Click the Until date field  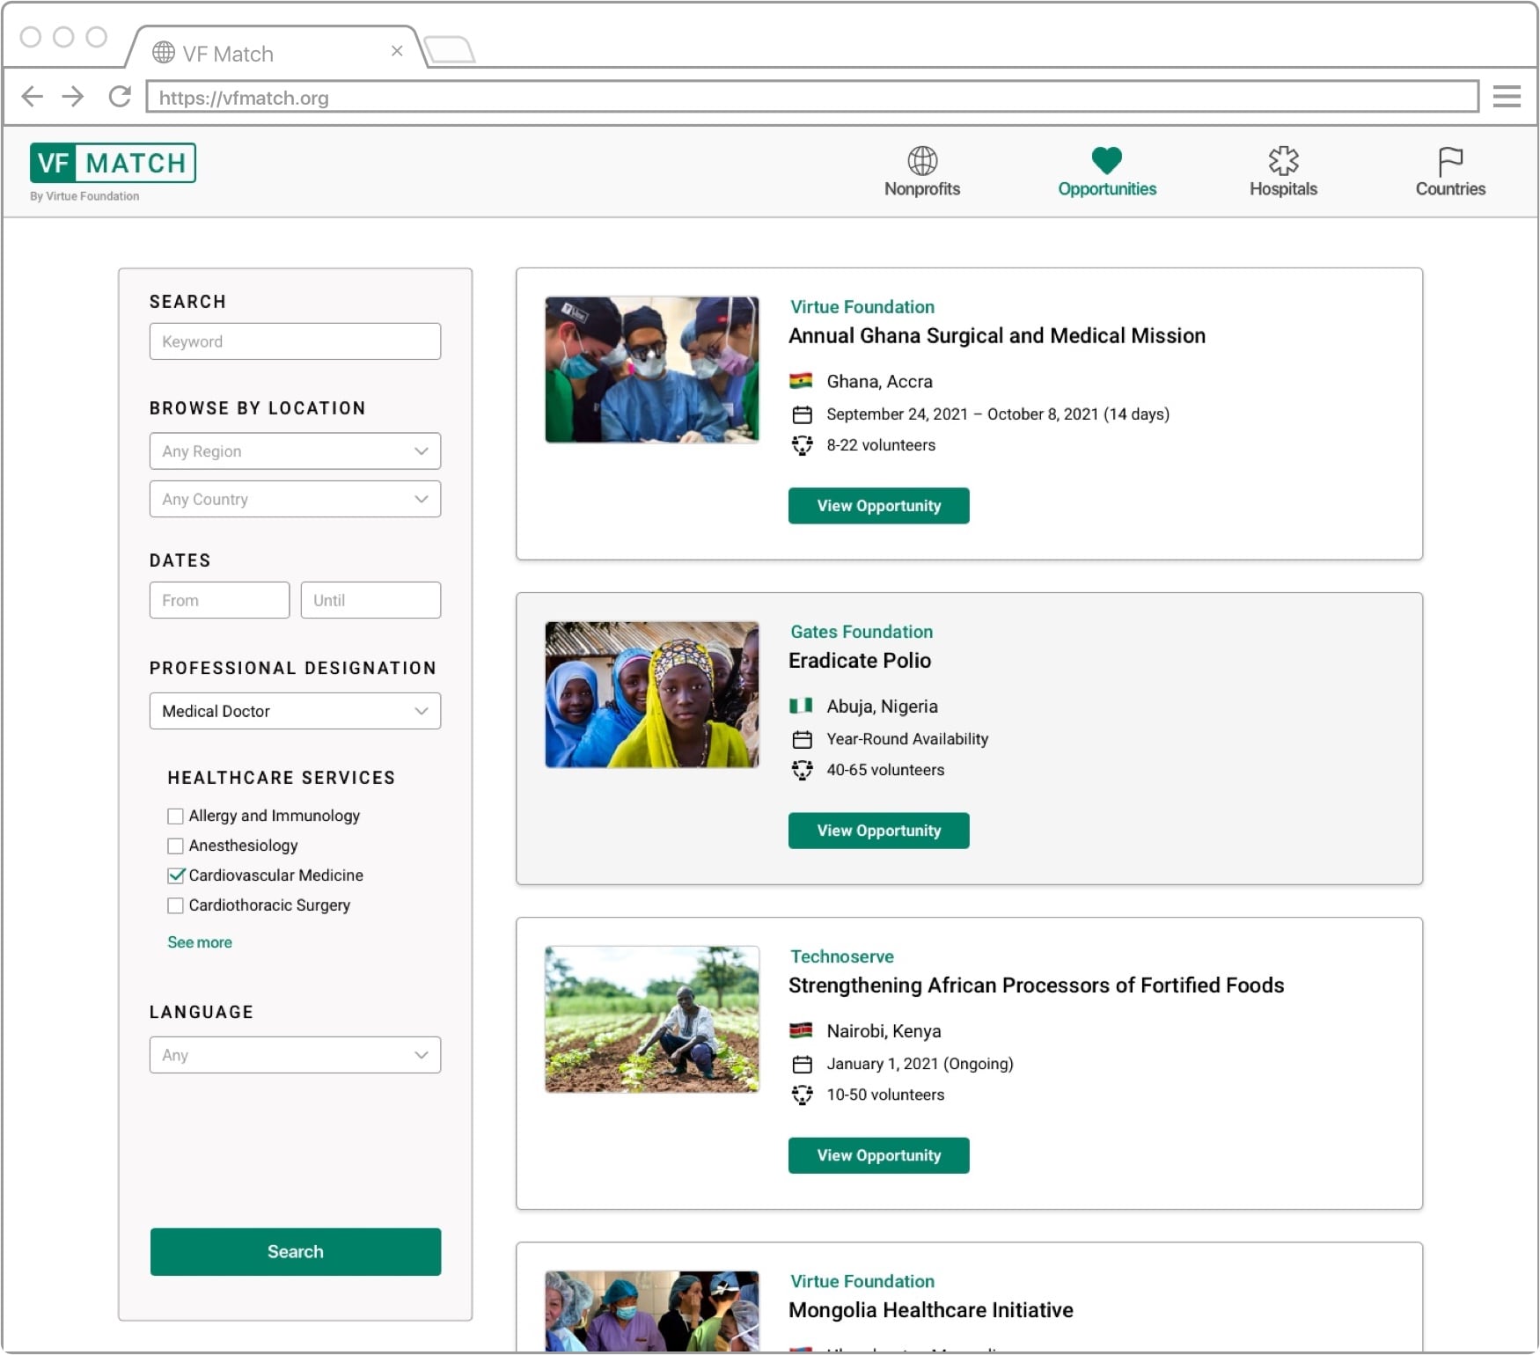coord(370,600)
